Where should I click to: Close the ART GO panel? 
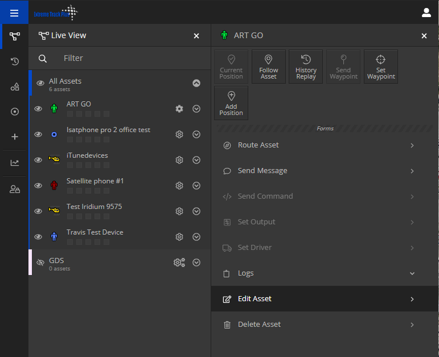coord(424,36)
